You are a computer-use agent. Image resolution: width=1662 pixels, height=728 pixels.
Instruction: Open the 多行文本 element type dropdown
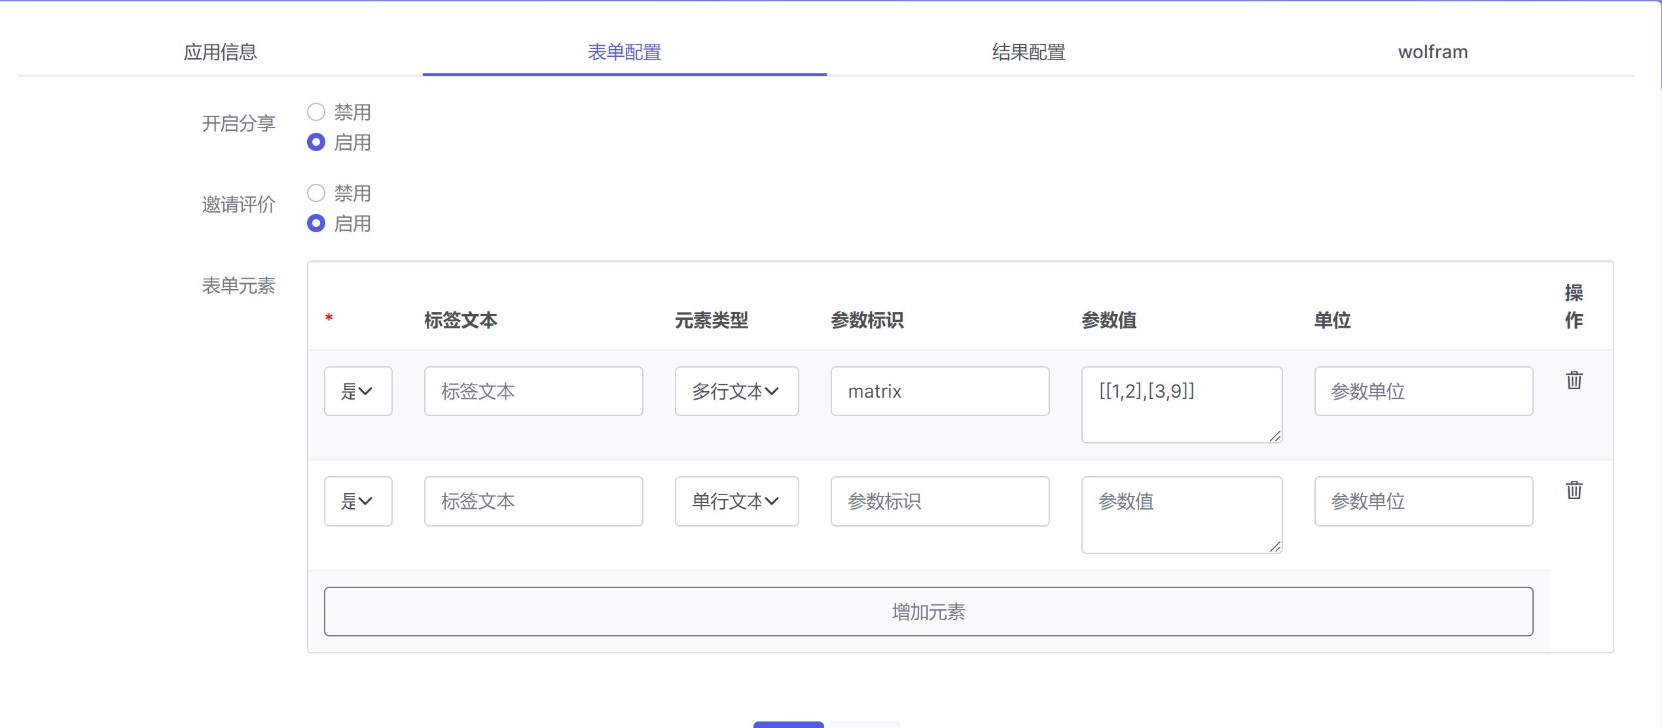pos(736,391)
